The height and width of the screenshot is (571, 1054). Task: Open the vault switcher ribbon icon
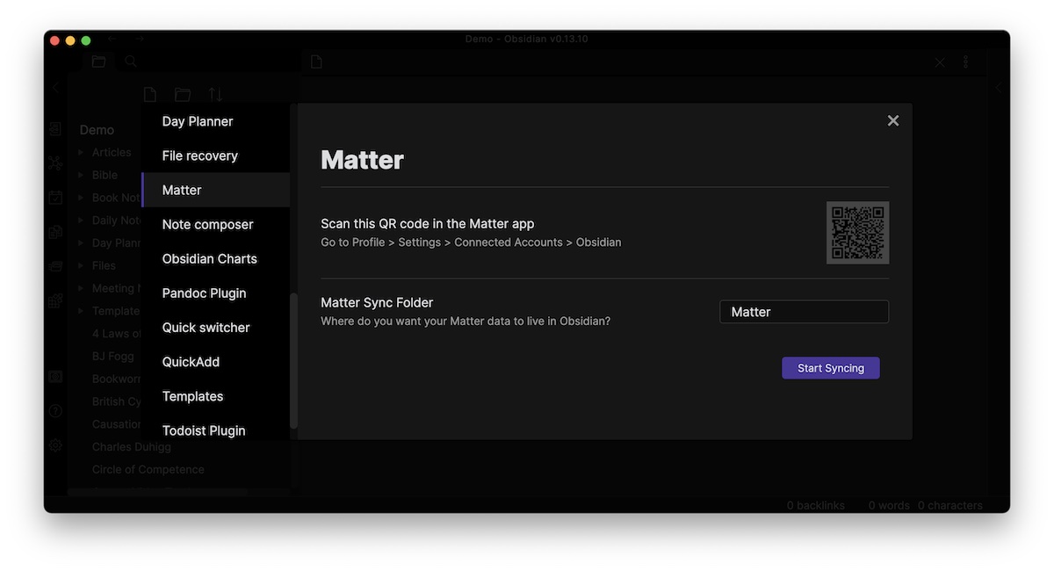[x=55, y=377]
